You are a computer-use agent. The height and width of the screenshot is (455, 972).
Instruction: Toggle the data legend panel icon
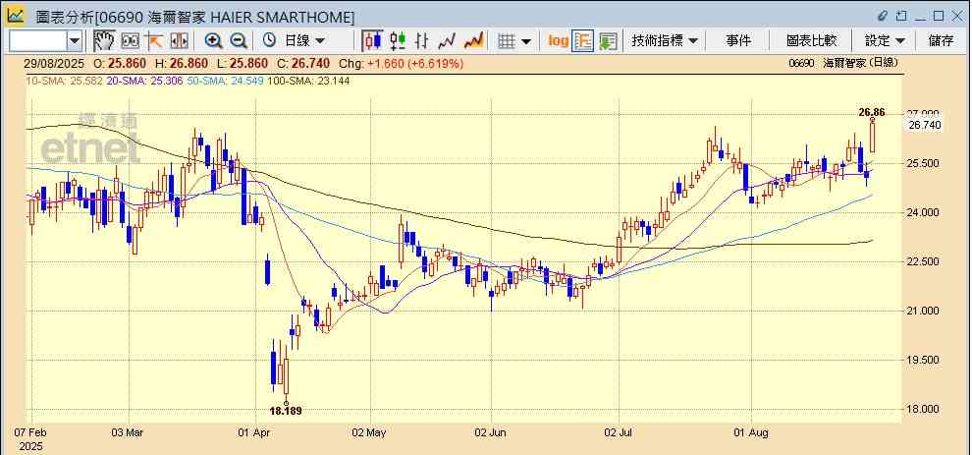pyautogui.click(x=582, y=41)
